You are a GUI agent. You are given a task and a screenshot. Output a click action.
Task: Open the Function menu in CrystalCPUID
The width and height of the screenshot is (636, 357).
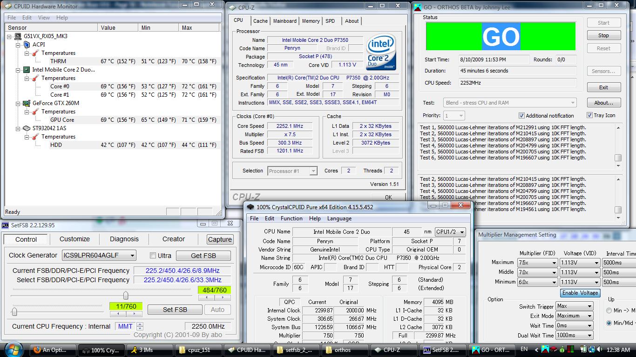291,218
